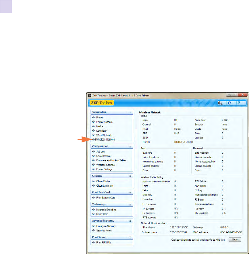Collapse the Configuration section

click(130, 146)
